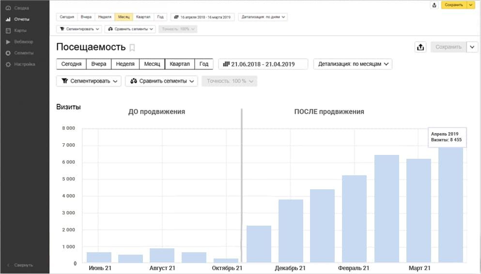This screenshot has width=481, height=274.
Task: Click the calendar icon in date range
Action: (226, 64)
